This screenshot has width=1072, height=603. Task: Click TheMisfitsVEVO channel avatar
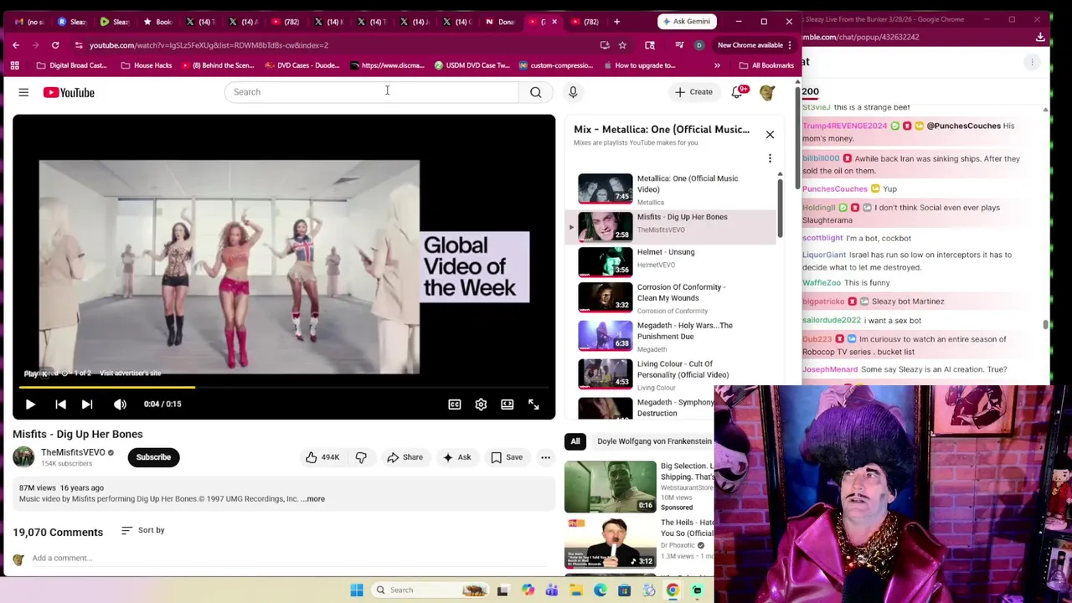click(23, 456)
